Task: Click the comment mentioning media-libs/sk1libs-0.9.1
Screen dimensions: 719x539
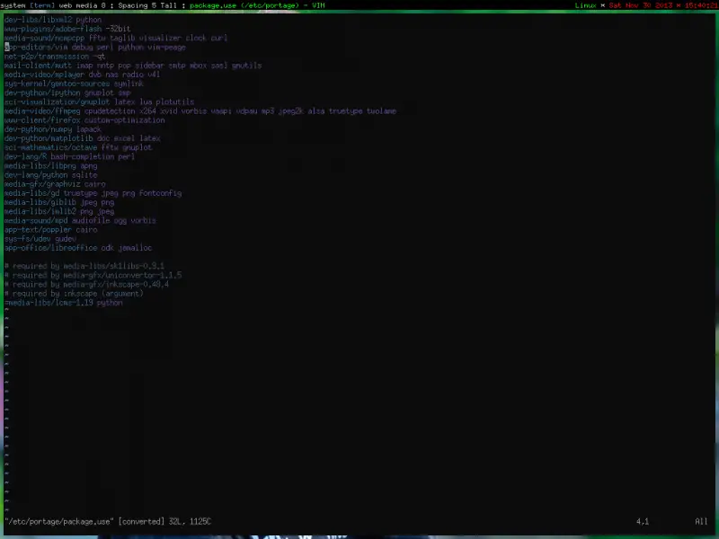Action: pos(84,266)
